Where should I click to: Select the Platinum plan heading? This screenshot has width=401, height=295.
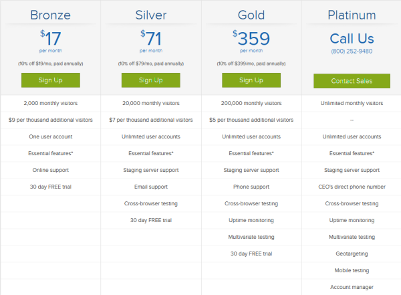tap(352, 15)
